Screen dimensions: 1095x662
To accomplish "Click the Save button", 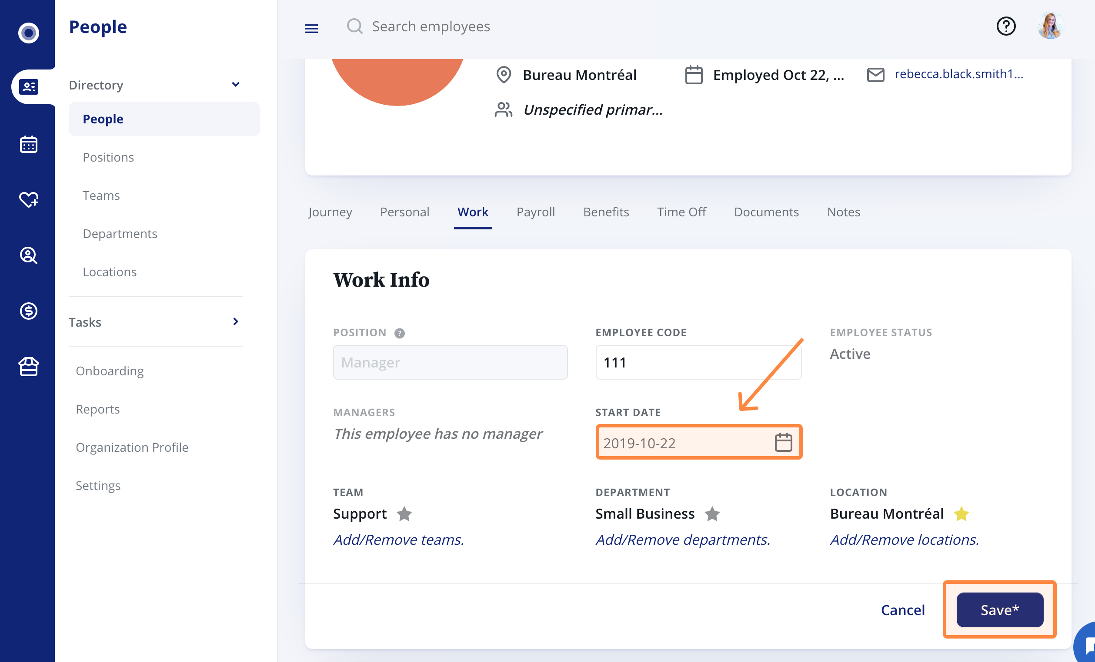I will 999,609.
